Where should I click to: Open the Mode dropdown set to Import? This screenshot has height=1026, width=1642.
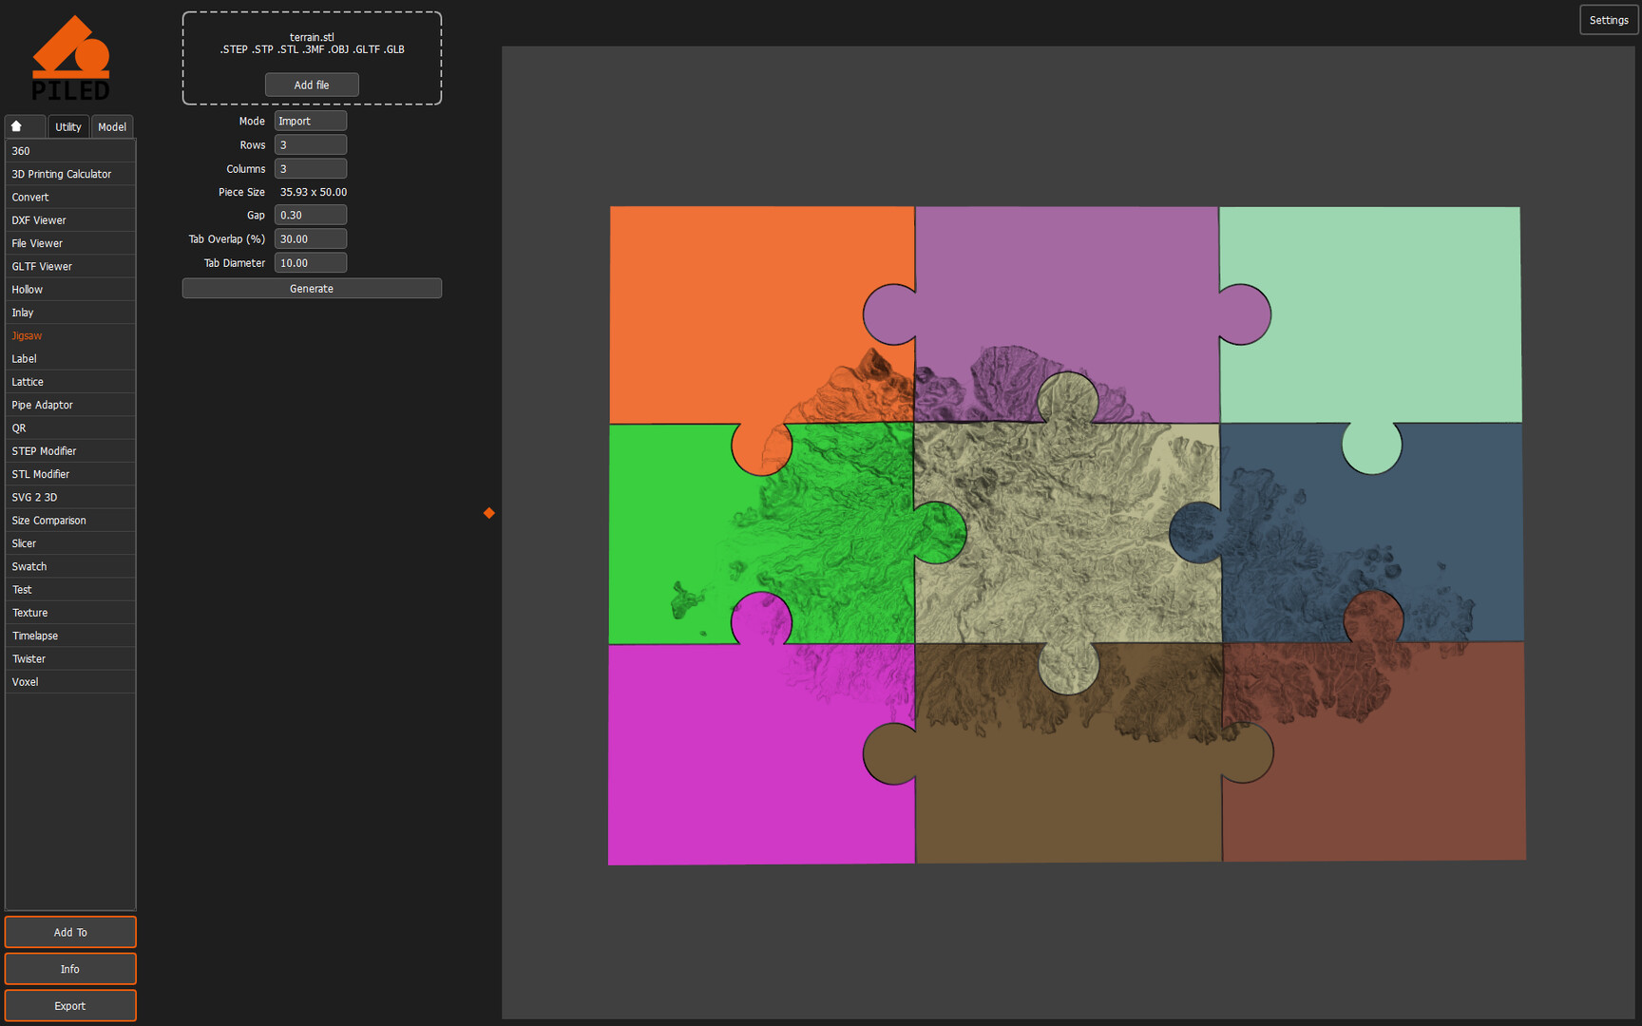coord(311,121)
